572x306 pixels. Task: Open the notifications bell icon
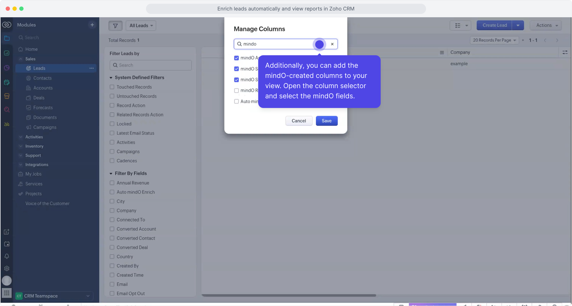pos(7,256)
